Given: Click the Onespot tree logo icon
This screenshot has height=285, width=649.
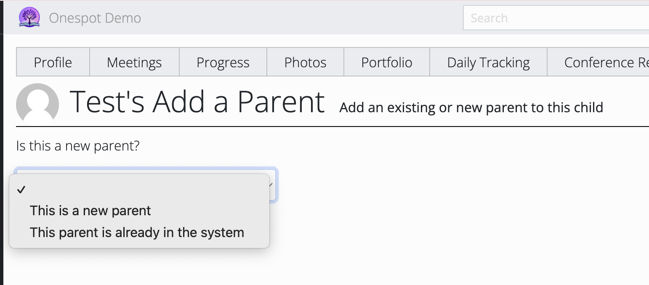Looking at the screenshot, I should click(x=29, y=18).
